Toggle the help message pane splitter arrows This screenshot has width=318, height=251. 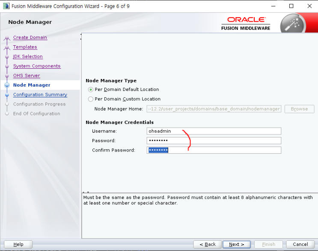[x=86, y=192]
